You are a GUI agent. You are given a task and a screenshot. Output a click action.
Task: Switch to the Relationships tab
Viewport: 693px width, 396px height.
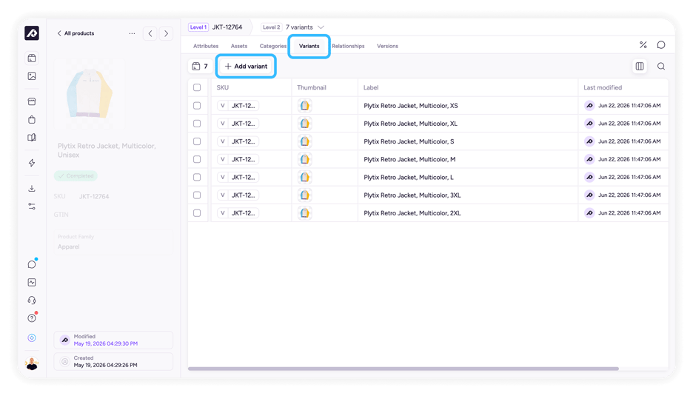pyautogui.click(x=348, y=46)
